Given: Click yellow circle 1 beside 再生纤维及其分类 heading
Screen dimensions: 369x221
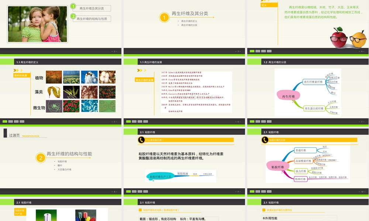Looking at the screenshot, I should click(x=164, y=18).
